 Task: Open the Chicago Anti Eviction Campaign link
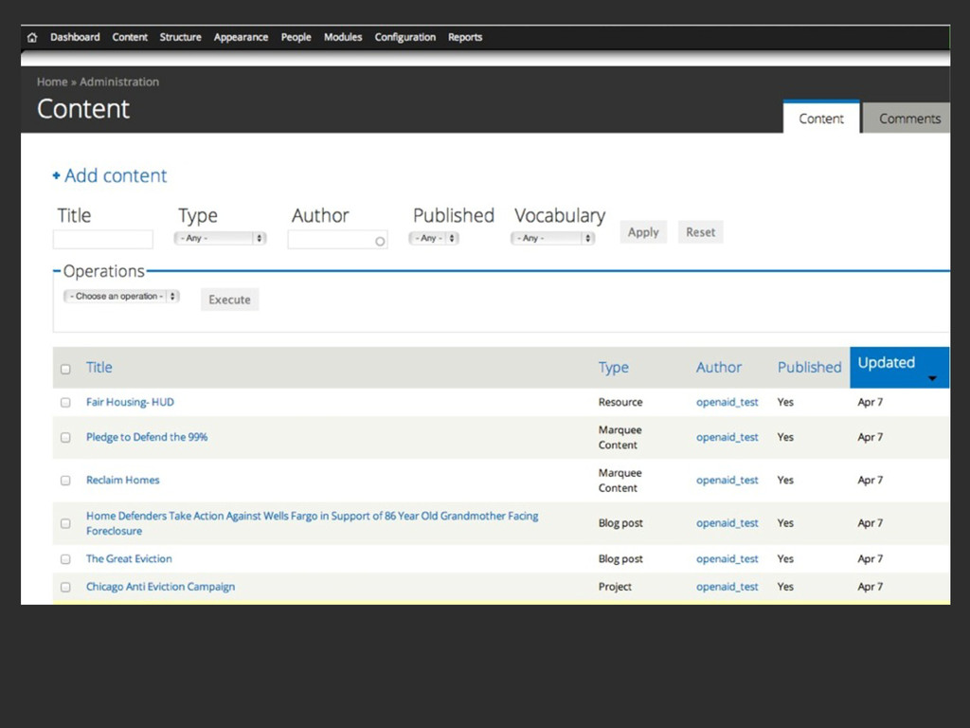tap(160, 587)
